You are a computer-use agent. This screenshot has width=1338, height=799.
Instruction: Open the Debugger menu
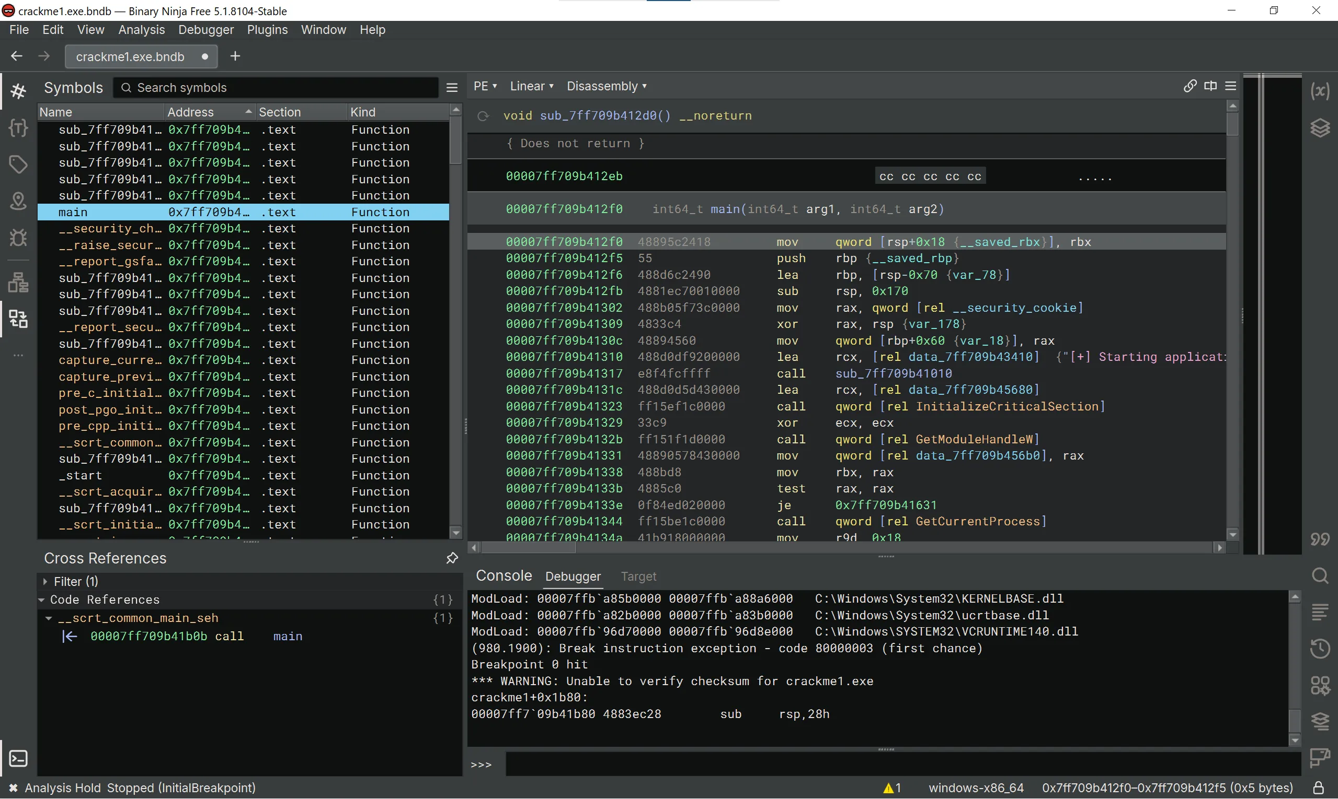tap(205, 30)
